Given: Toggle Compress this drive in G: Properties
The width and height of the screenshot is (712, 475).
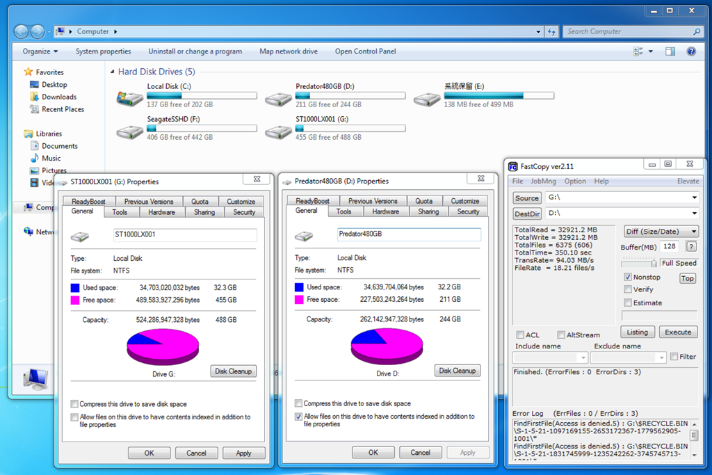Looking at the screenshot, I should tap(74, 403).
